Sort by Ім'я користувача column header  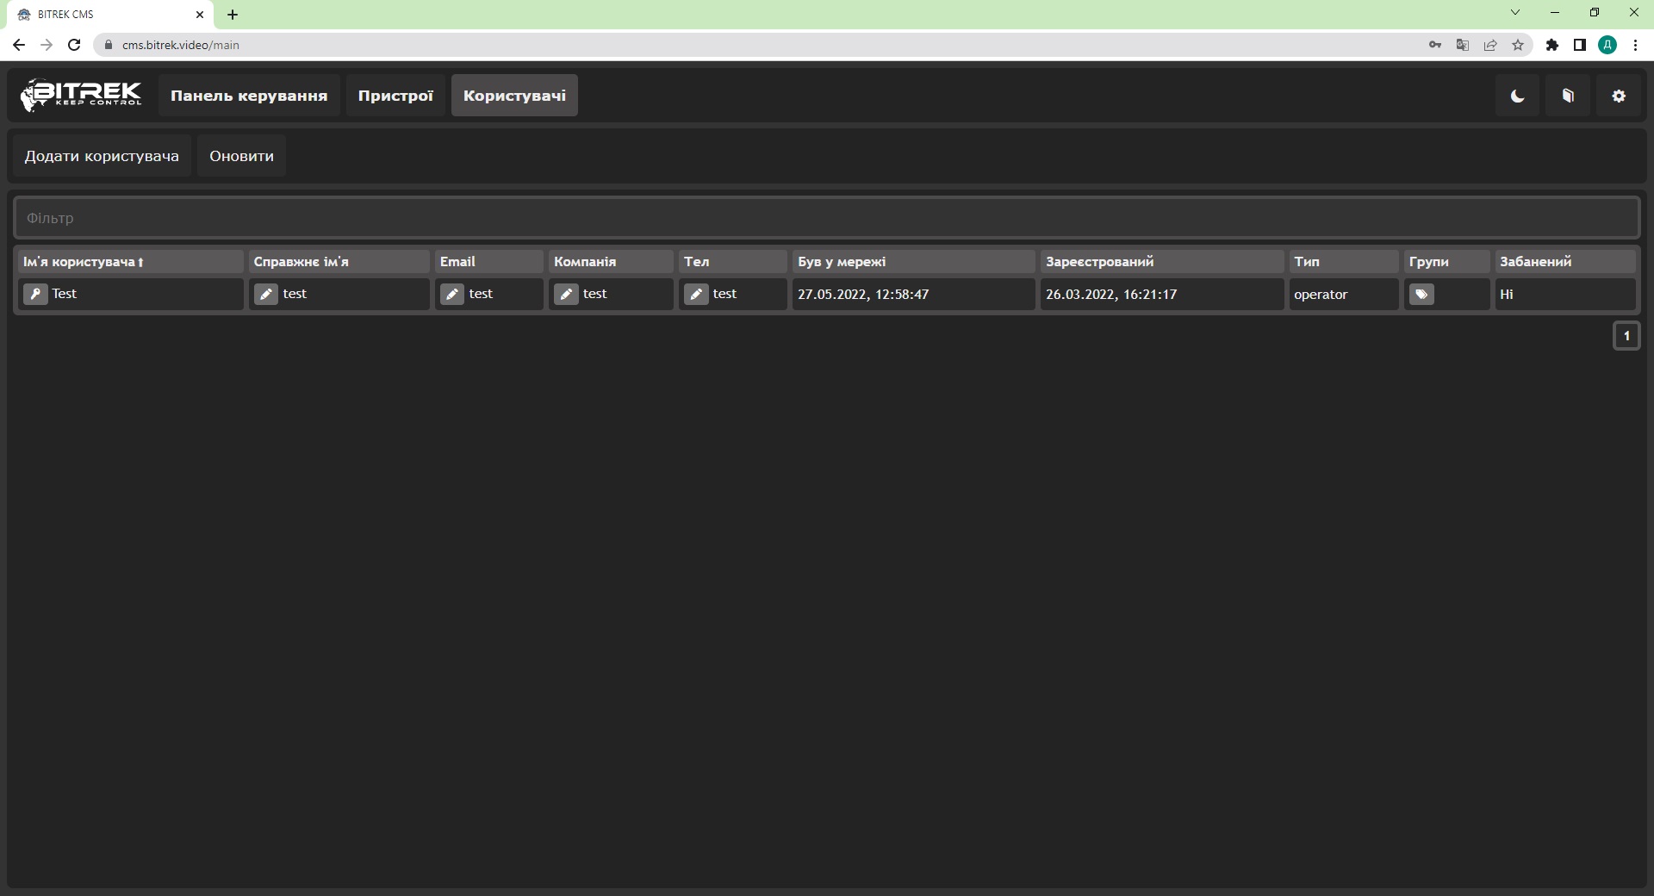[x=84, y=261]
